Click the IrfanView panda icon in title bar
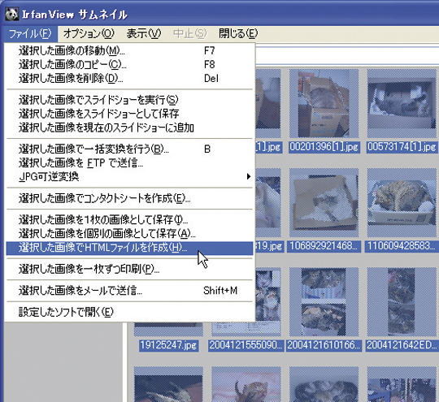The image size is (439, 402). (11, 14)
